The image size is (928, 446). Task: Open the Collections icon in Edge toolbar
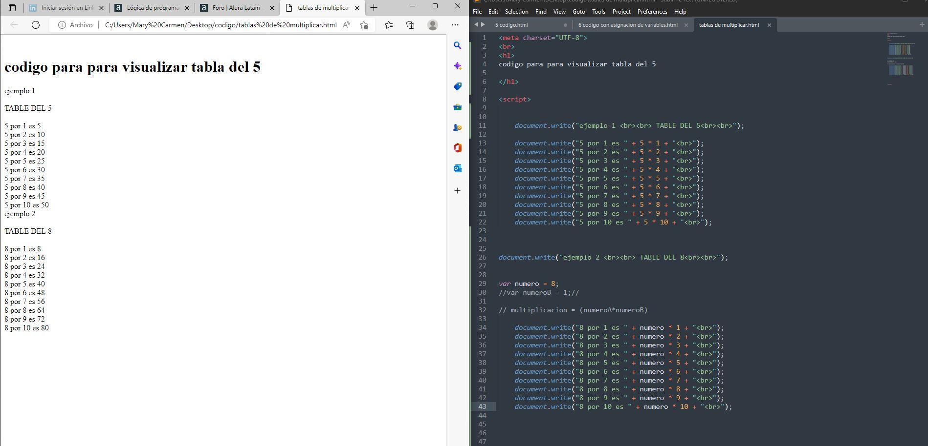click(x=410, y=25)
